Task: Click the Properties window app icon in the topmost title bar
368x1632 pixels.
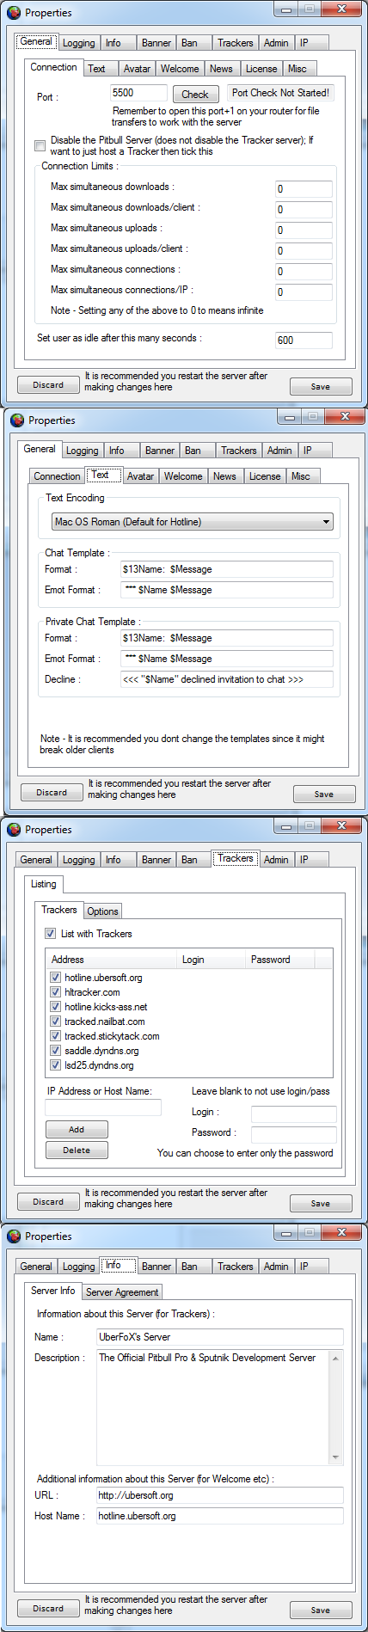Action: coord(14,13)
